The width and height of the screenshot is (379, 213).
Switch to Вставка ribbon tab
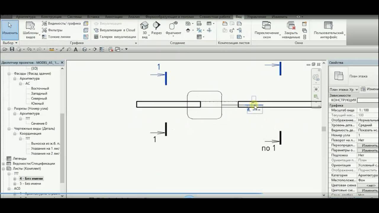point(93,17)
